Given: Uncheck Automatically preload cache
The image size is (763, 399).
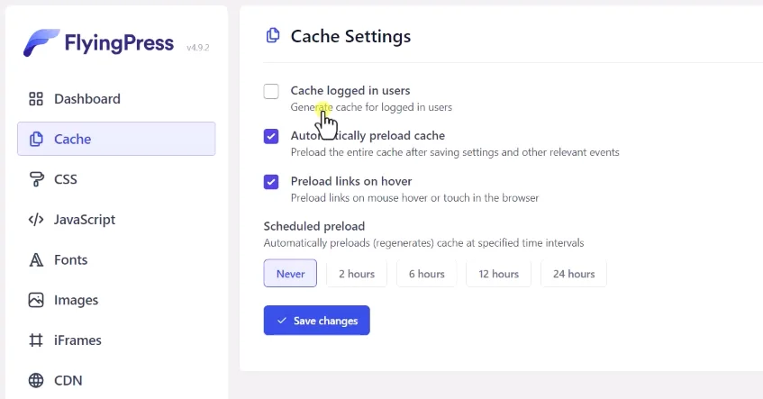Looking at the screenshot, I should (271, 136).
